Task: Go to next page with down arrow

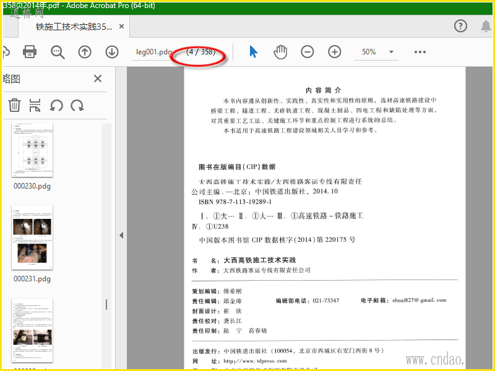Action: coord(112,52)
